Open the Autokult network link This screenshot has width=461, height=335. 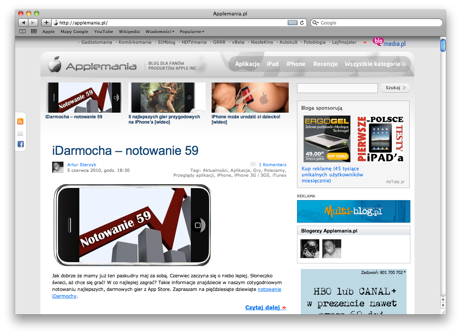pos(288,42)
